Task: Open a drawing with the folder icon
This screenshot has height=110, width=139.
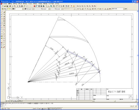Action: pos(5,6)
